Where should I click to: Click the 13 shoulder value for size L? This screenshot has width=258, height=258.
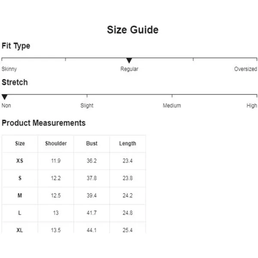pos(56,213)
